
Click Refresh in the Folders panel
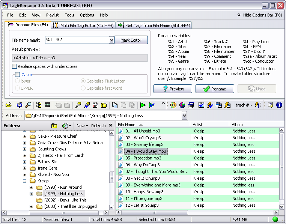point(98,126)
